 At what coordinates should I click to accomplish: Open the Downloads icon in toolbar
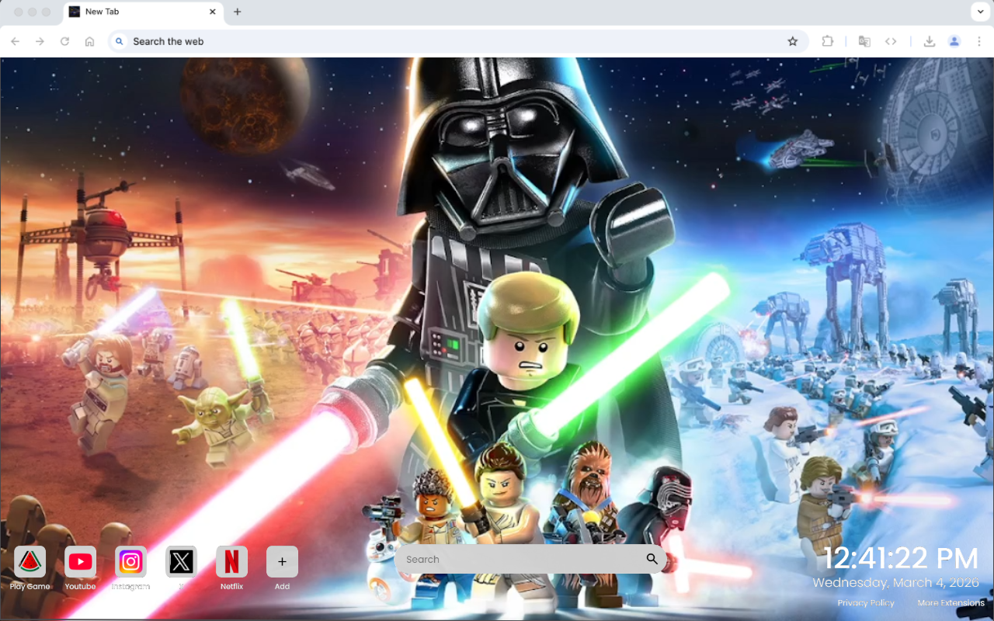tap(930, 41)
